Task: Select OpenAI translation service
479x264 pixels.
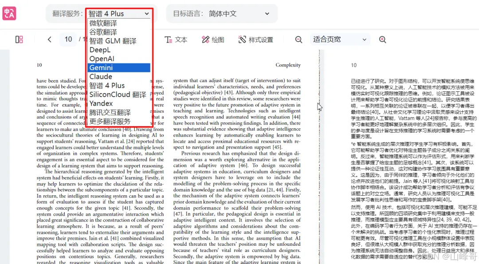Action: pyautogui.click(x=119, y=59)
